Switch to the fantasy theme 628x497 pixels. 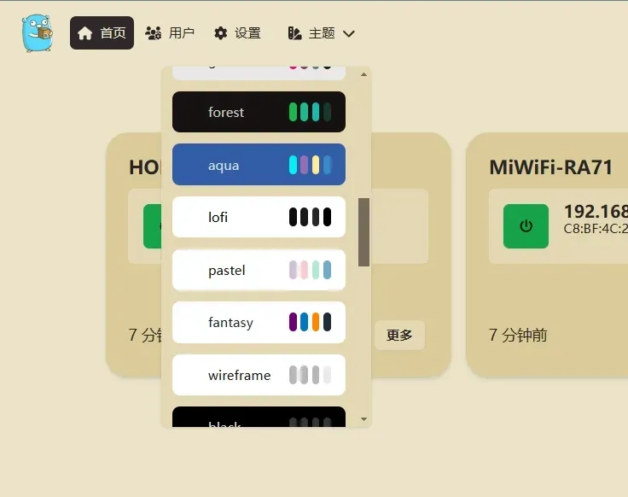tap(259, 322)
